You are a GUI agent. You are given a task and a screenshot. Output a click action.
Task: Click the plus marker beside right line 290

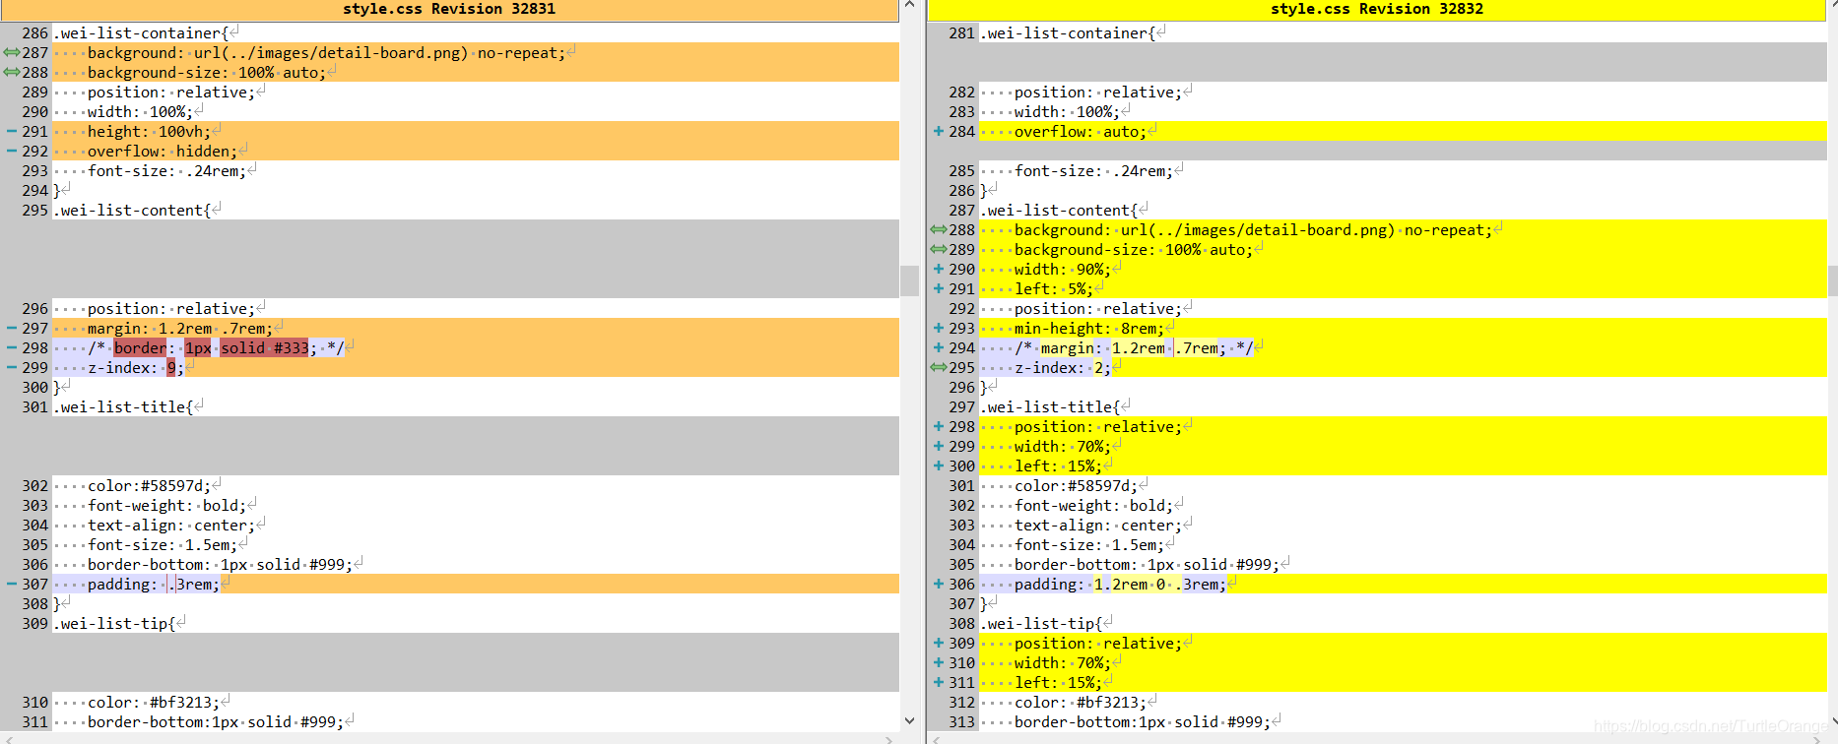pos(939,269)
